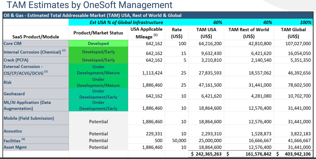
Task: Select total Rest of World 161,576,842
Action: tap(259, 154)
